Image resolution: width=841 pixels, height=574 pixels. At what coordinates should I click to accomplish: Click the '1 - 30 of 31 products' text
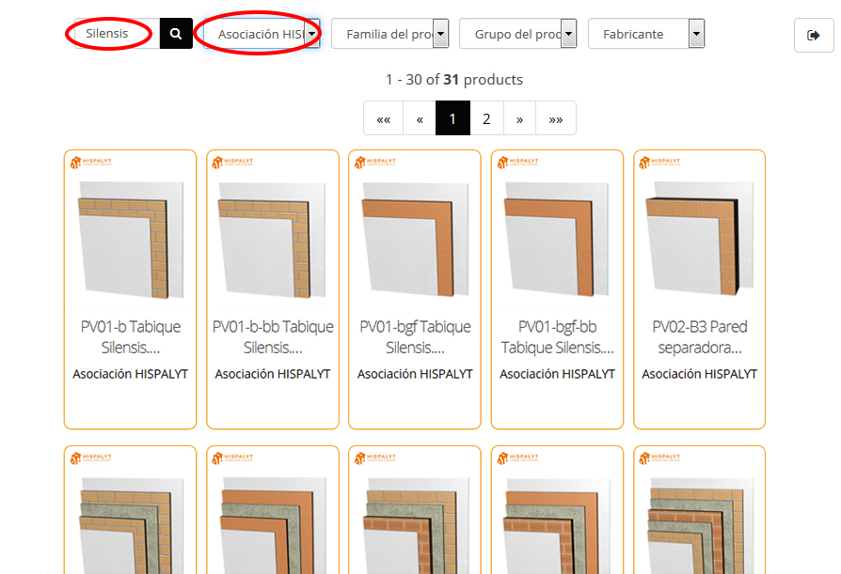point(453,80)
